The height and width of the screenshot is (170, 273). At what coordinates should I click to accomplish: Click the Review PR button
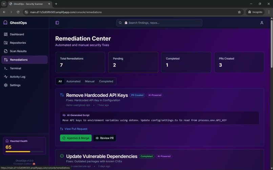[105, 138]
